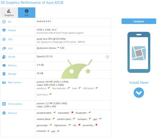The width and height of the screenshot is (157, 138).
Task: Click the picture: 4.8 MP text
Action: point(52,82)
